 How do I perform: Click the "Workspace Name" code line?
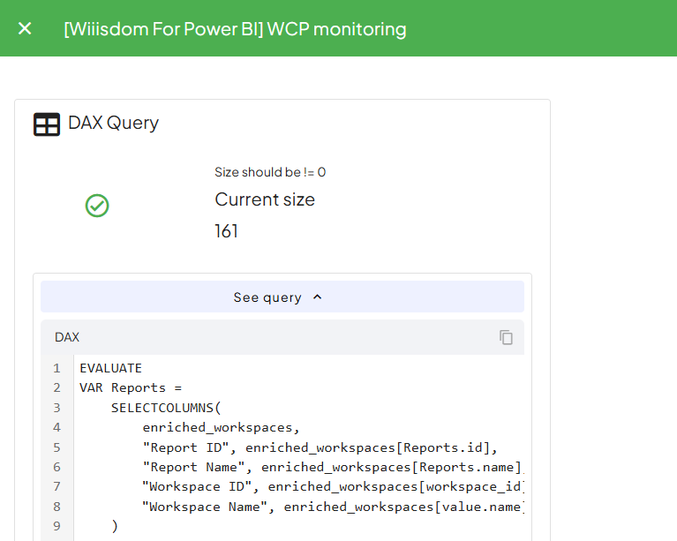334,507
